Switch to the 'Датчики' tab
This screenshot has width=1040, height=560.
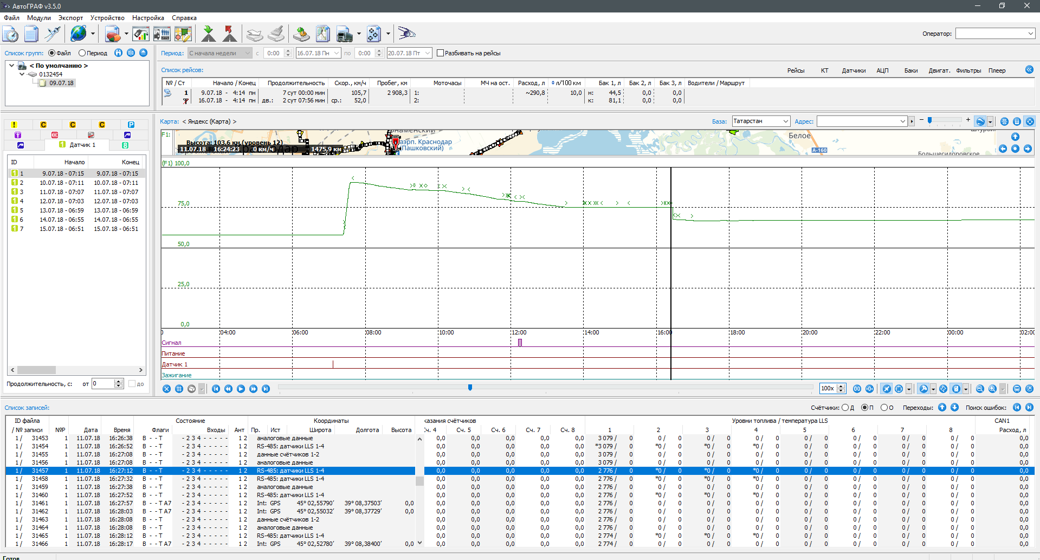pyautogui.click(x=853, y=70)
